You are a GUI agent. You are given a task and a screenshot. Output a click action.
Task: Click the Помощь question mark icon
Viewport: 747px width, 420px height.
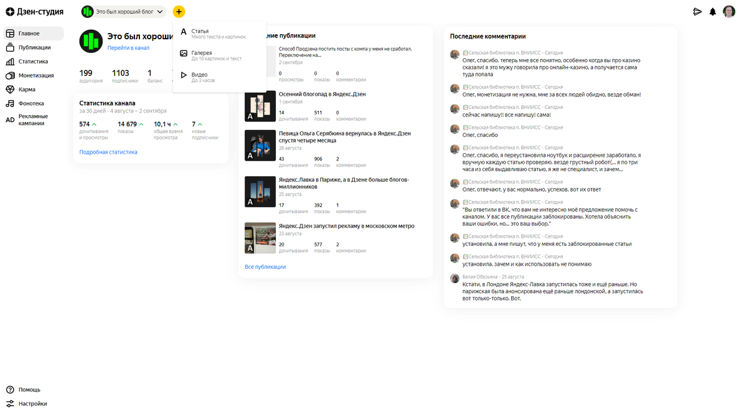10,390
